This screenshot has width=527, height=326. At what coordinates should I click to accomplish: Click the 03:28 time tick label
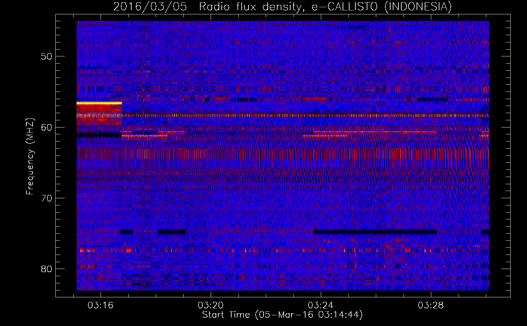(x=431, y=305)
